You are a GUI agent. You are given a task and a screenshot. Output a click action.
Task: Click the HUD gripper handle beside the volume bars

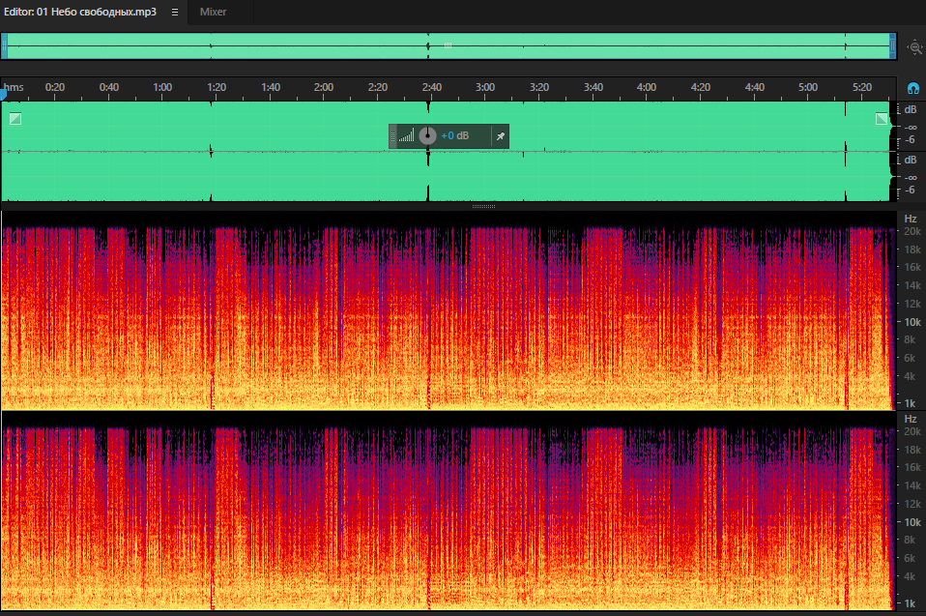point(392,136)
